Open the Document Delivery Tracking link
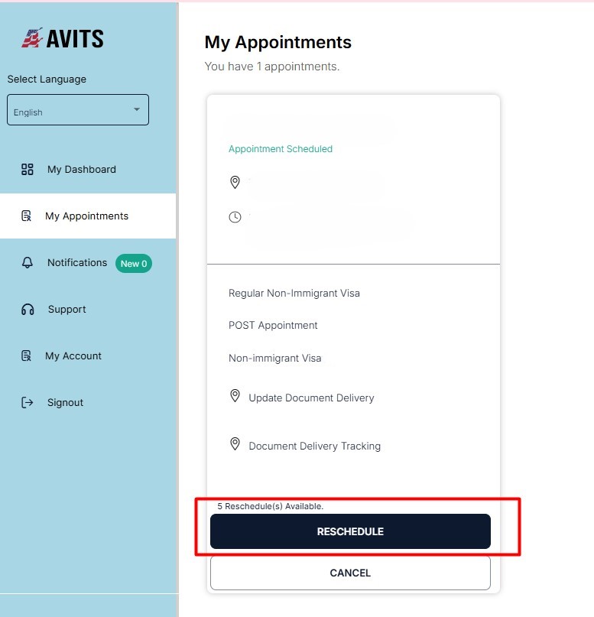Viewport: 594px width, 617px height. (314, 446)
